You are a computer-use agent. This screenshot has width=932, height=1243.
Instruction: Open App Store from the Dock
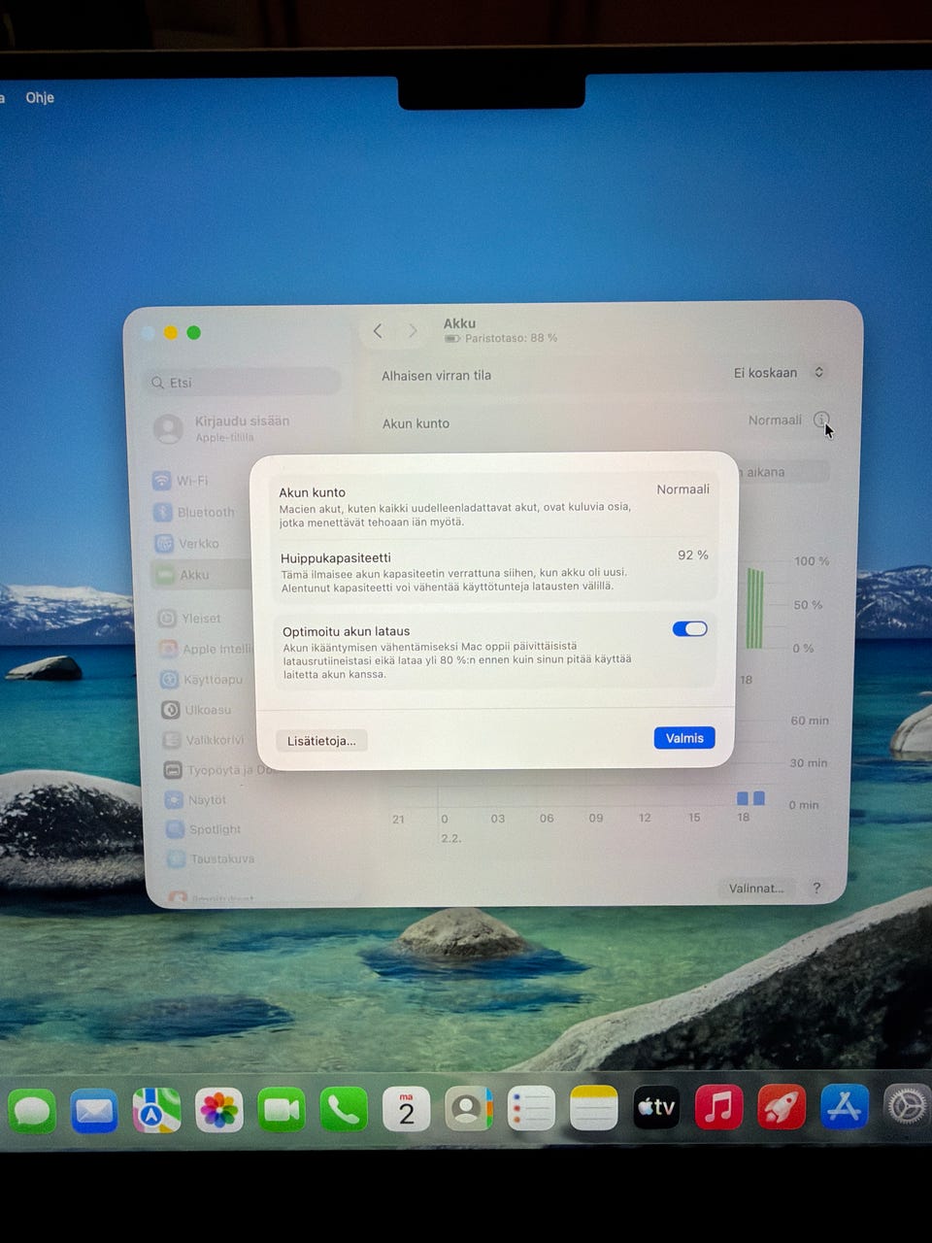[844, 1106]
